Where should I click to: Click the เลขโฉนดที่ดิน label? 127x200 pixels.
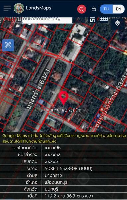coord(25,148)
